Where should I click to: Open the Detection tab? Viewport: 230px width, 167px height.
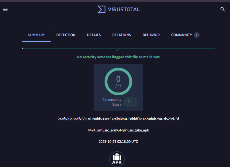[x=66, y=35]
